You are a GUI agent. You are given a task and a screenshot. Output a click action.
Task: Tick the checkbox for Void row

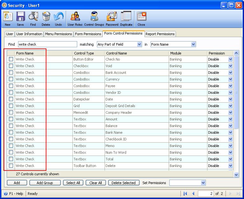pyautogui.click(x=11, y=66)
